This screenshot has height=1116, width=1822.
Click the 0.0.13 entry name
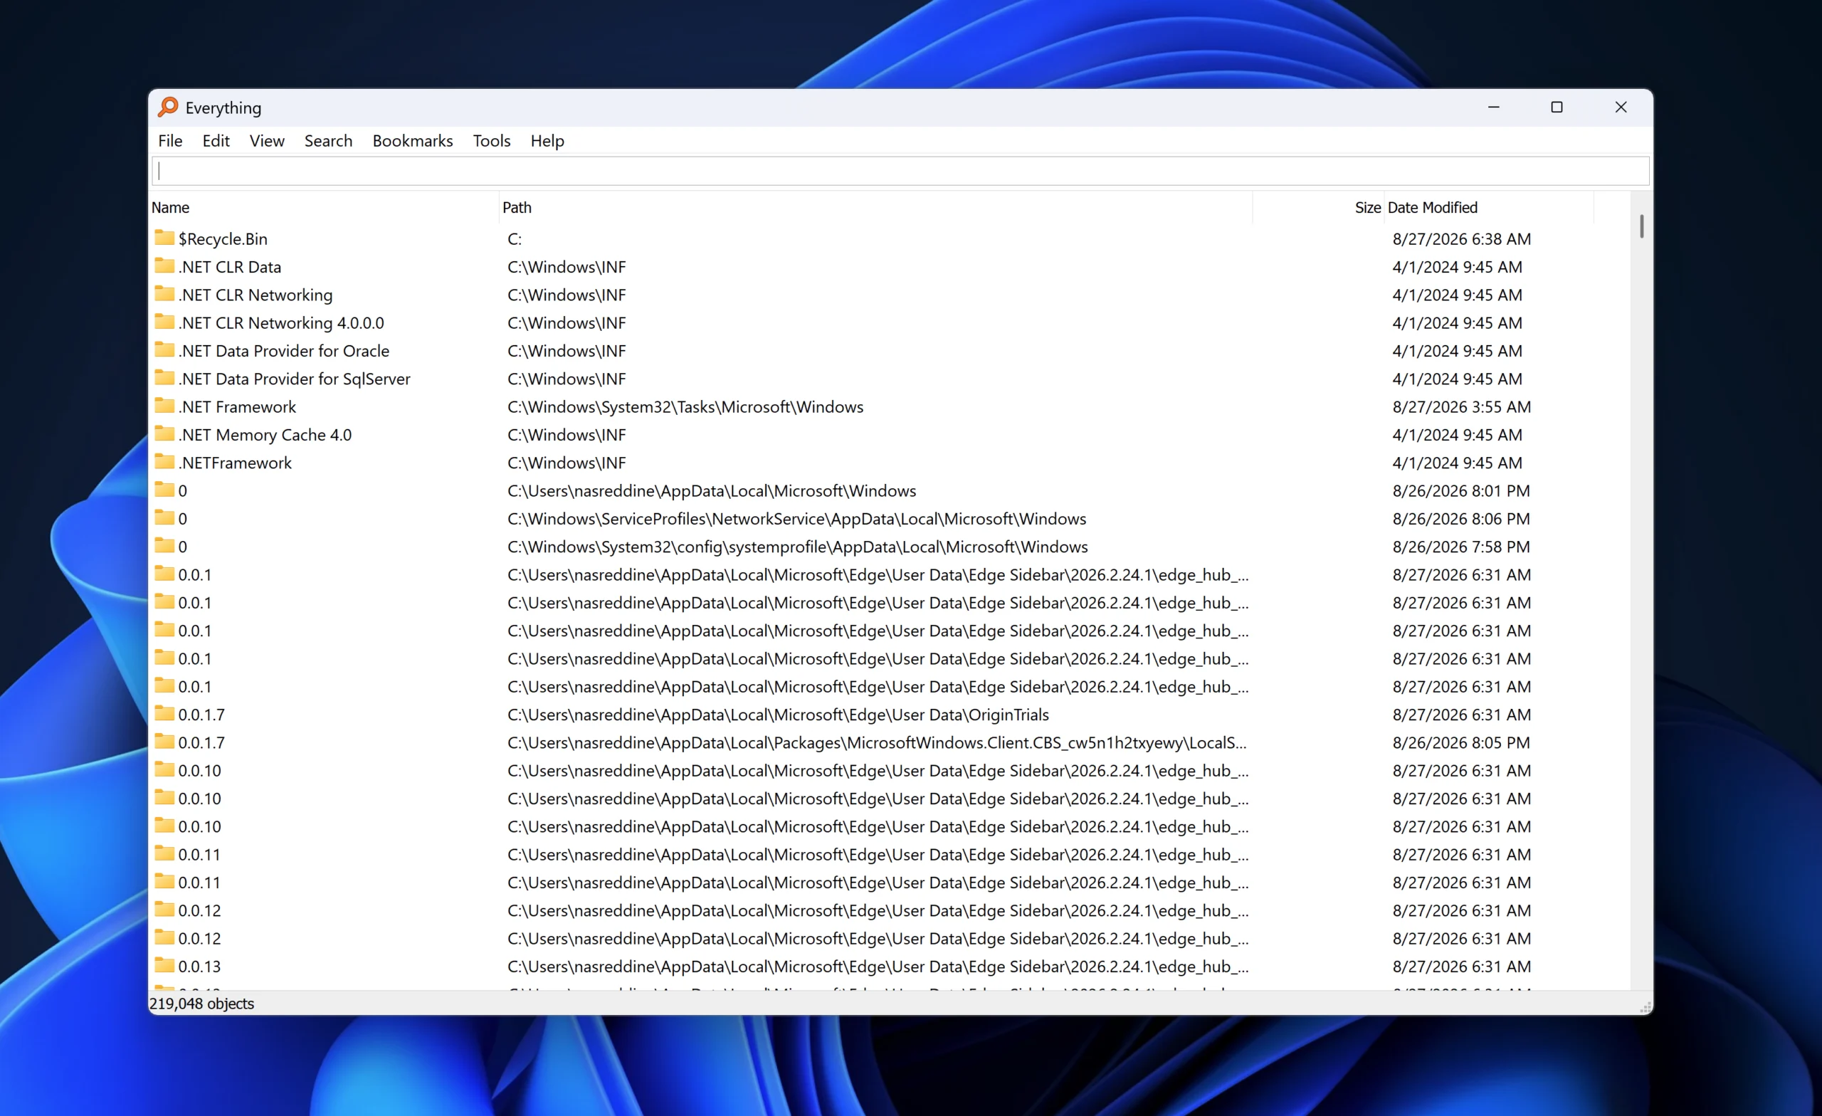[199, 967]
